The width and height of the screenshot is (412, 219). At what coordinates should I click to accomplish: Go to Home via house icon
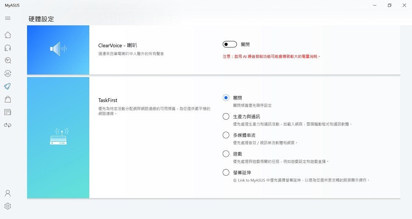pyautogui.click(x=8, y=35)
